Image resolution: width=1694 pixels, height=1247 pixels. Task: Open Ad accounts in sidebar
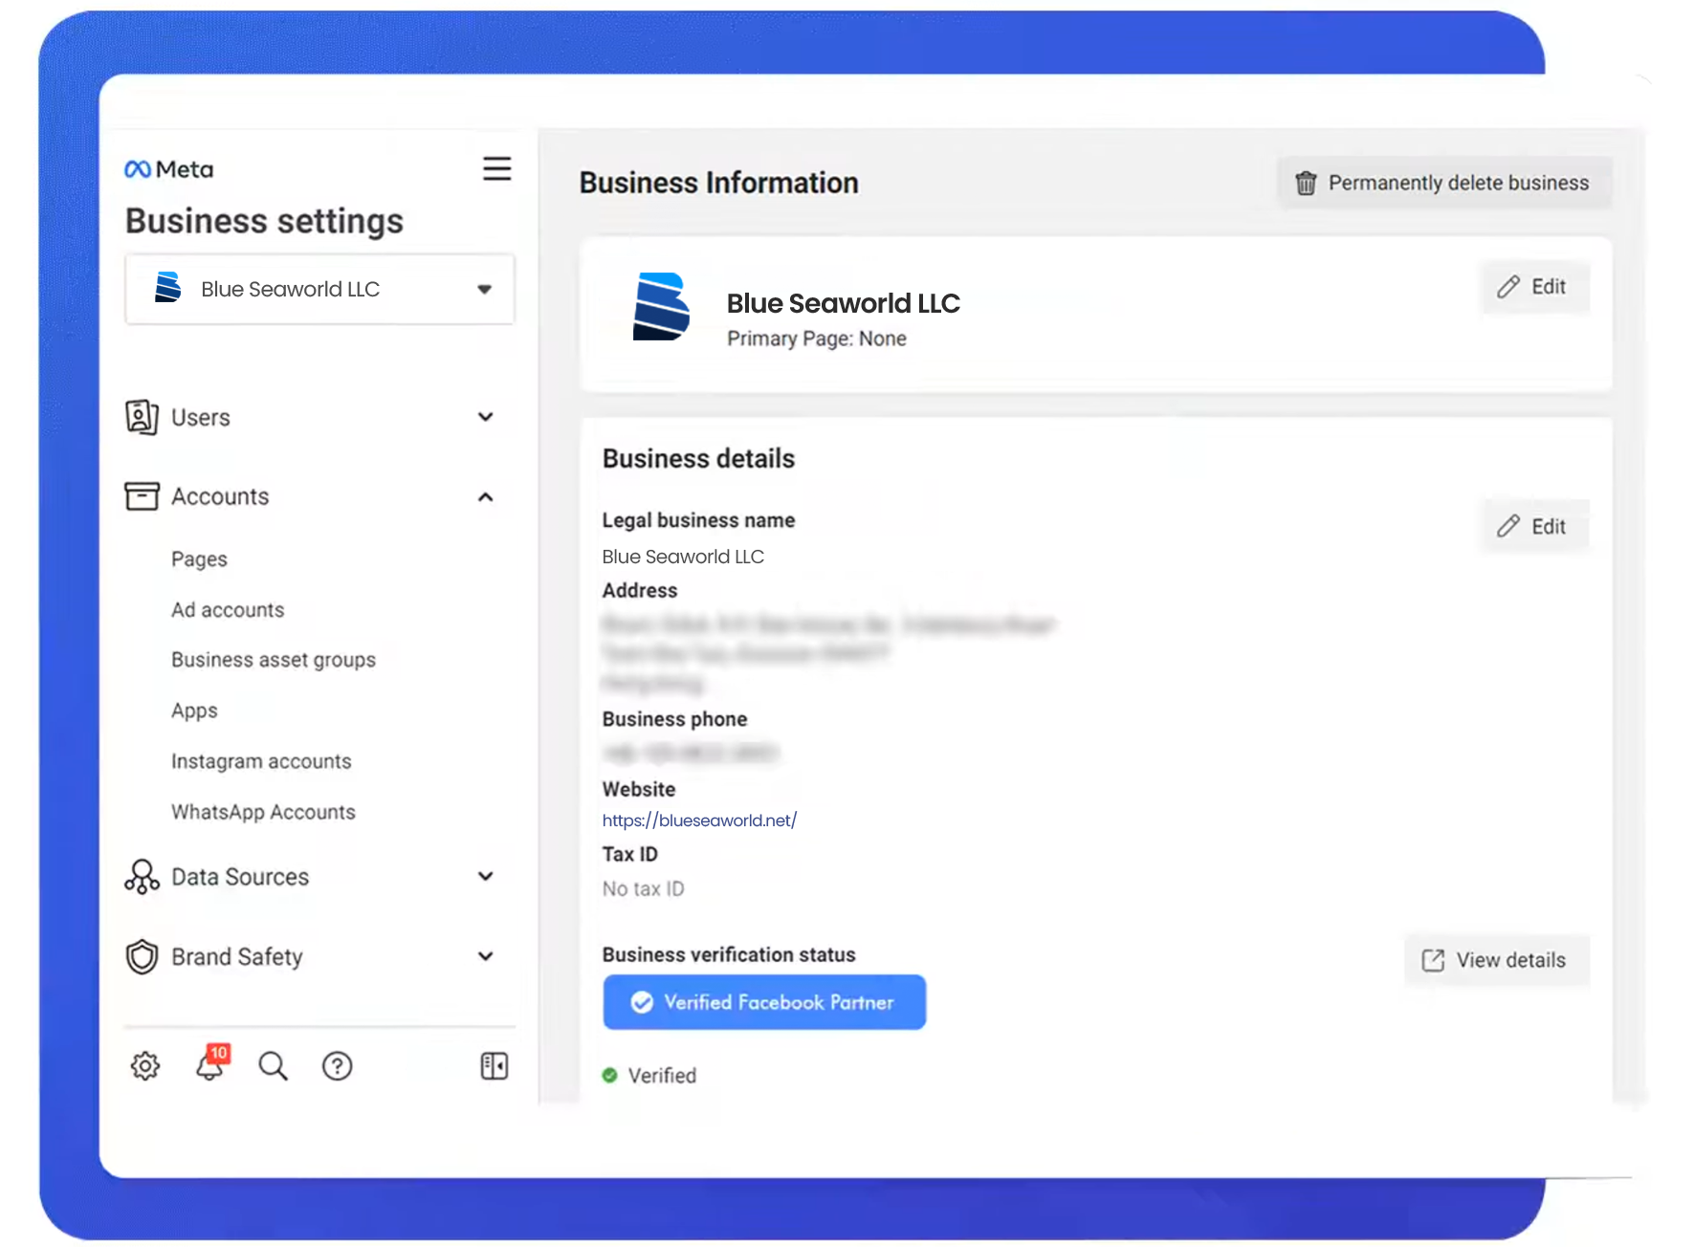click(228, 609)
